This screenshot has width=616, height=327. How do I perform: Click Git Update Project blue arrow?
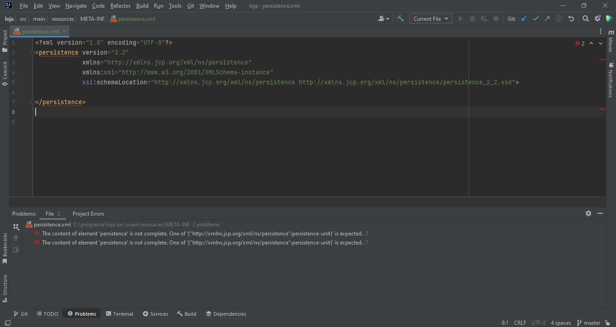pyautogui.click(x=524, y=18)
